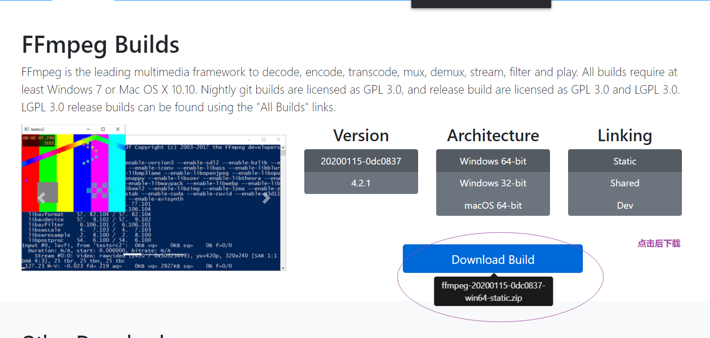Choose Windows 32-bit architecture
Screen dimensions: 710x338
click(493, 183)
